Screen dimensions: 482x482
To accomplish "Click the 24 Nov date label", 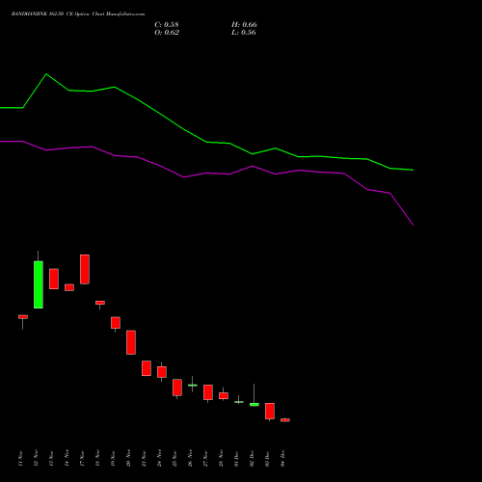I will [159, 458].
